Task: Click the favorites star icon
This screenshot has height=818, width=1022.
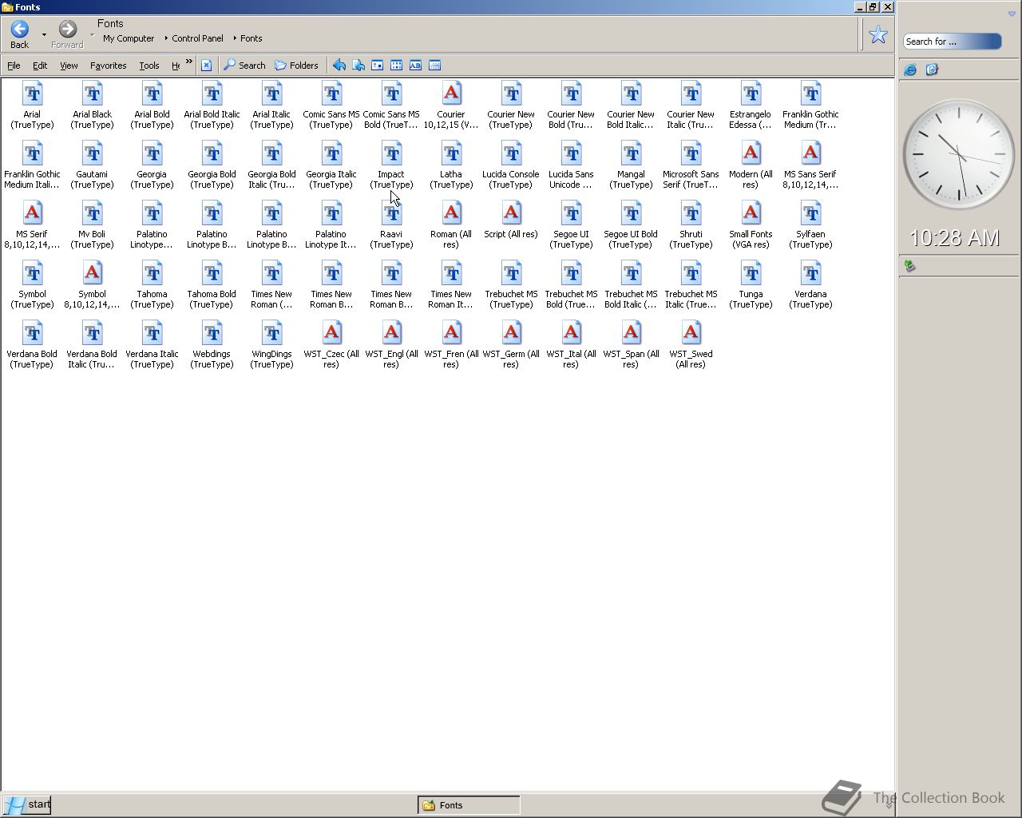Action: click(x=878, y=34)
